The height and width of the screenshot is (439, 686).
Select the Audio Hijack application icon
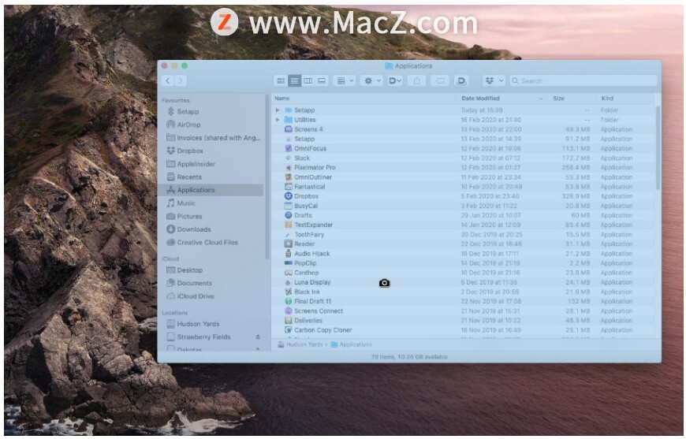(289, 254)
